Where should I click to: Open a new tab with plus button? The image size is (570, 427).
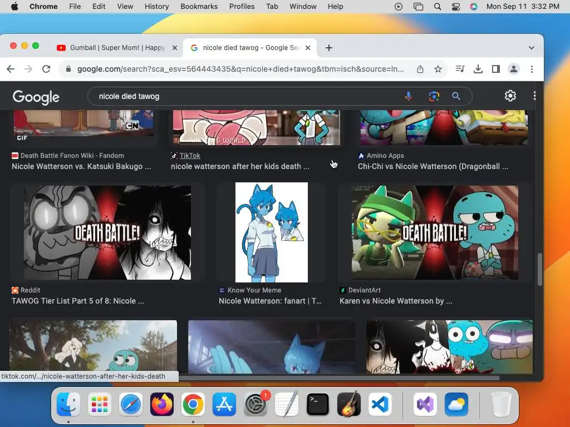point(329,48)
